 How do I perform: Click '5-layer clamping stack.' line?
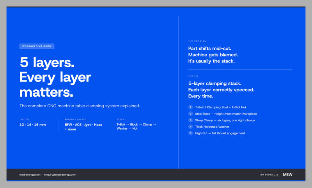(215, 84)
